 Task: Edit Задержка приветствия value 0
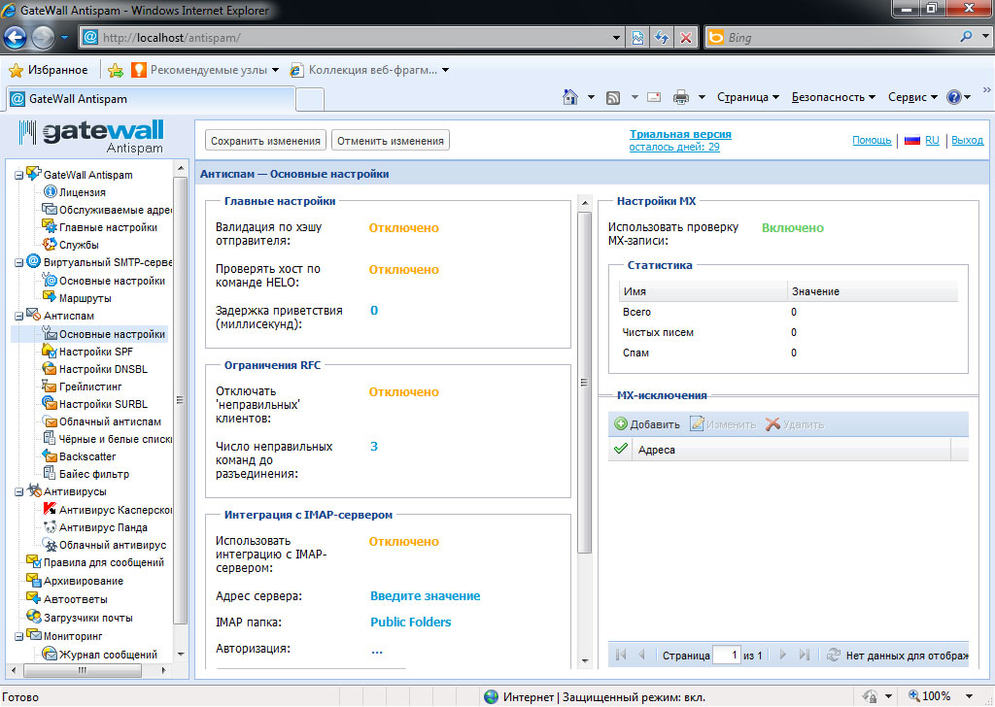(x=374, y=311)
